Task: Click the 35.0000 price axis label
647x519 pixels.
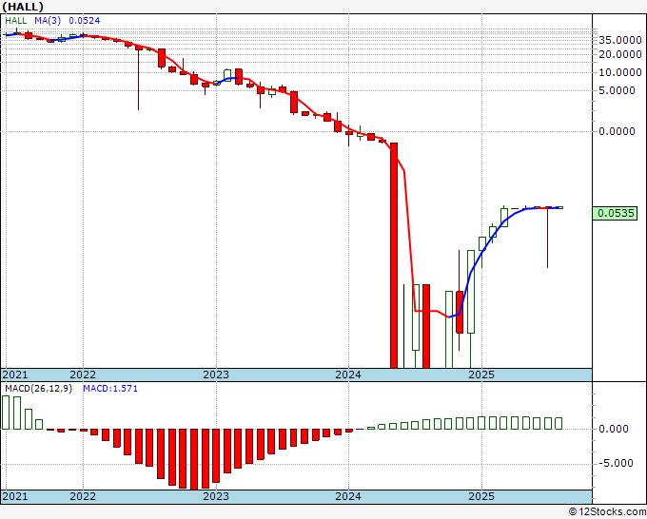Action: 620,40
